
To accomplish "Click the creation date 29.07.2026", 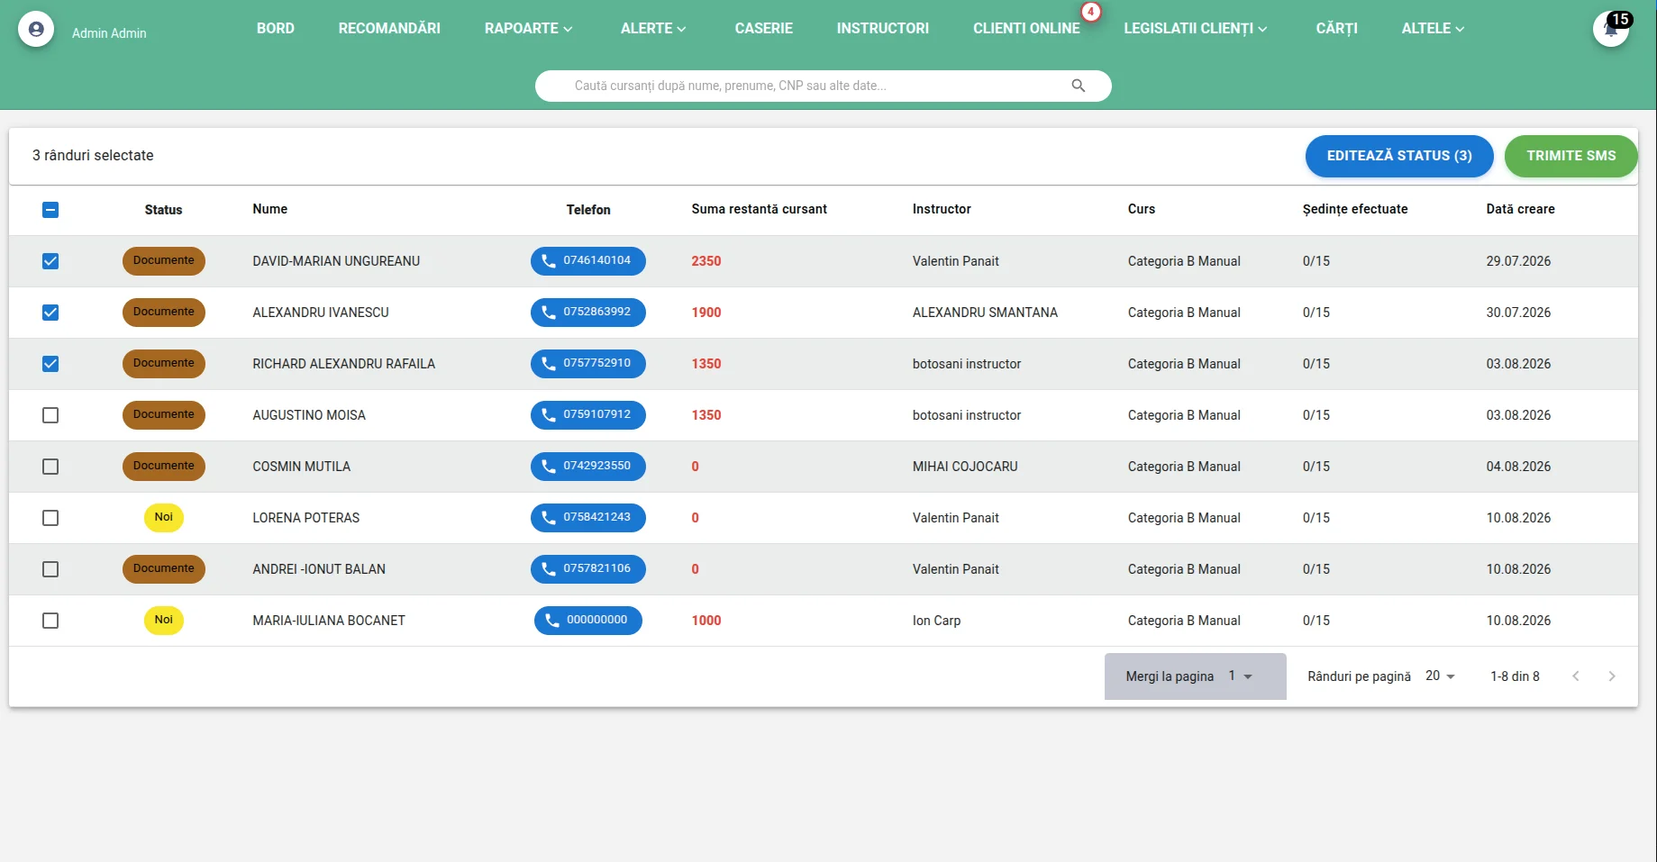I will click(1518, 261).
